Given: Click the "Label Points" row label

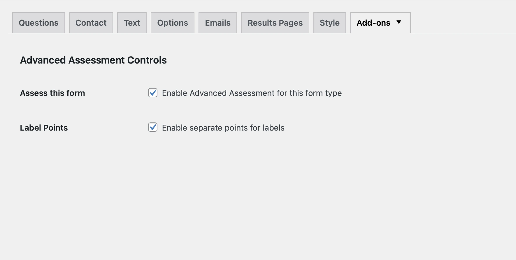Looking at the screenshot, I should pos(44,128).
